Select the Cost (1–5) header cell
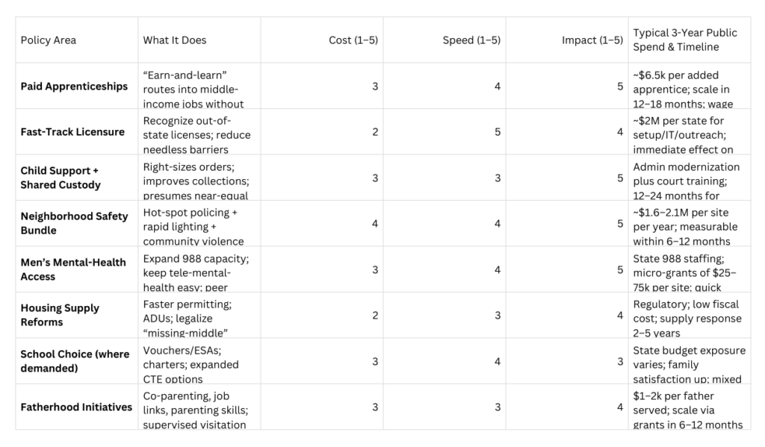 (321, 40)
